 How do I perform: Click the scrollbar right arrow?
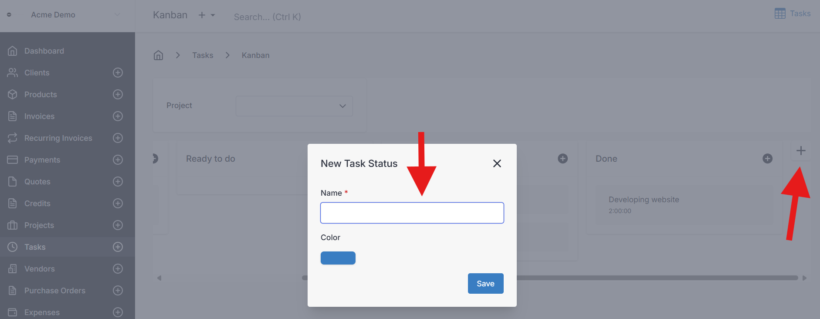pyautogui.click(x=804, y=278)
